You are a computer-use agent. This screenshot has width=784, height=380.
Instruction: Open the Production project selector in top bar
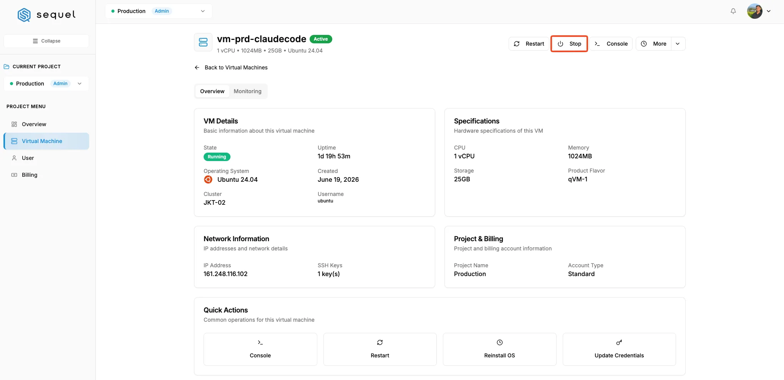158,11
